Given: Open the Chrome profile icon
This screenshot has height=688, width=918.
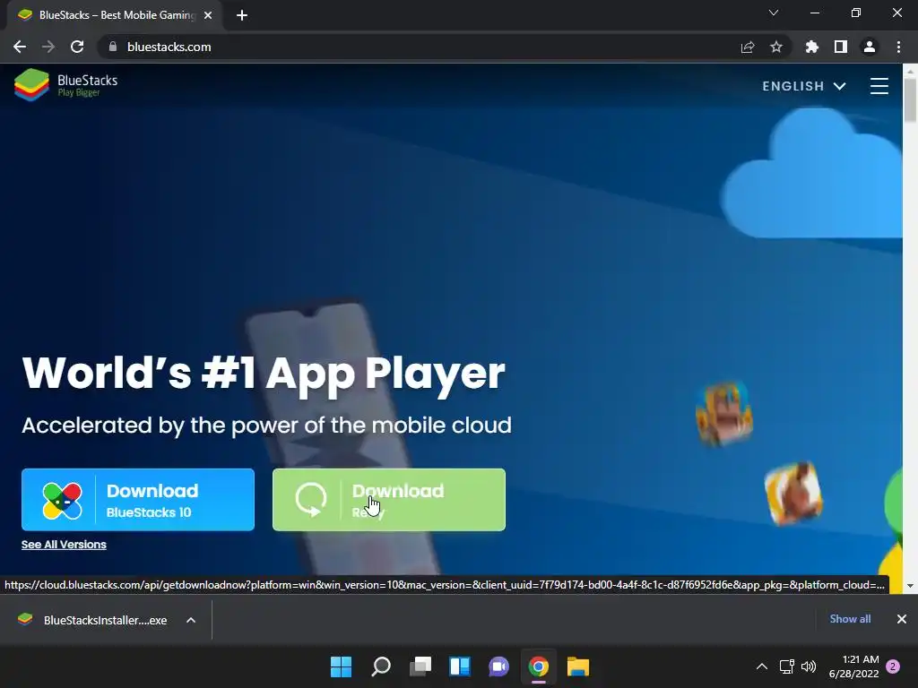Looking at the screenshot, I should click(870, 47).
